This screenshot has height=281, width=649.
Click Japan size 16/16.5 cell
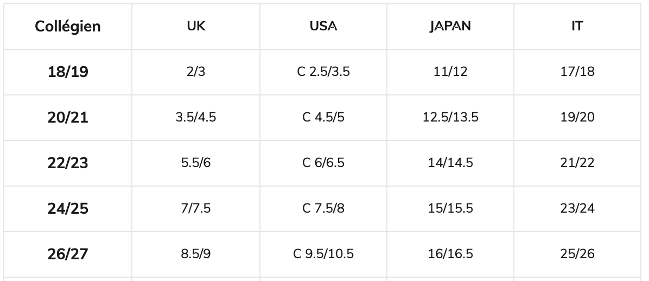(x=450, y=254)
